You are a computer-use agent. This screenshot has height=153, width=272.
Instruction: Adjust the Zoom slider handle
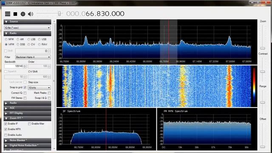point(263,48)
